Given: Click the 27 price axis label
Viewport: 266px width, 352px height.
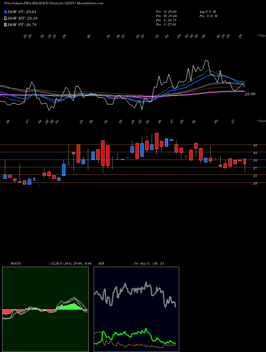Looking at the screenshot, I should (x=255, y=169).
